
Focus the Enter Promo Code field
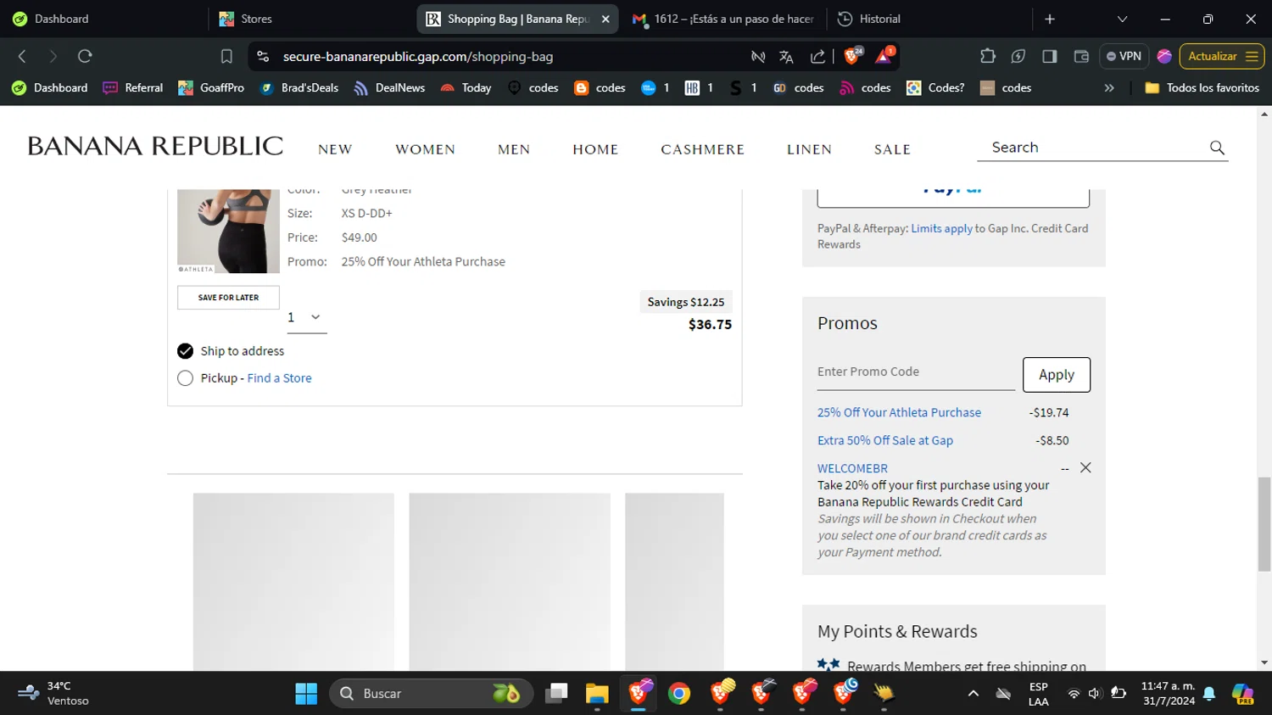point(916,372)
